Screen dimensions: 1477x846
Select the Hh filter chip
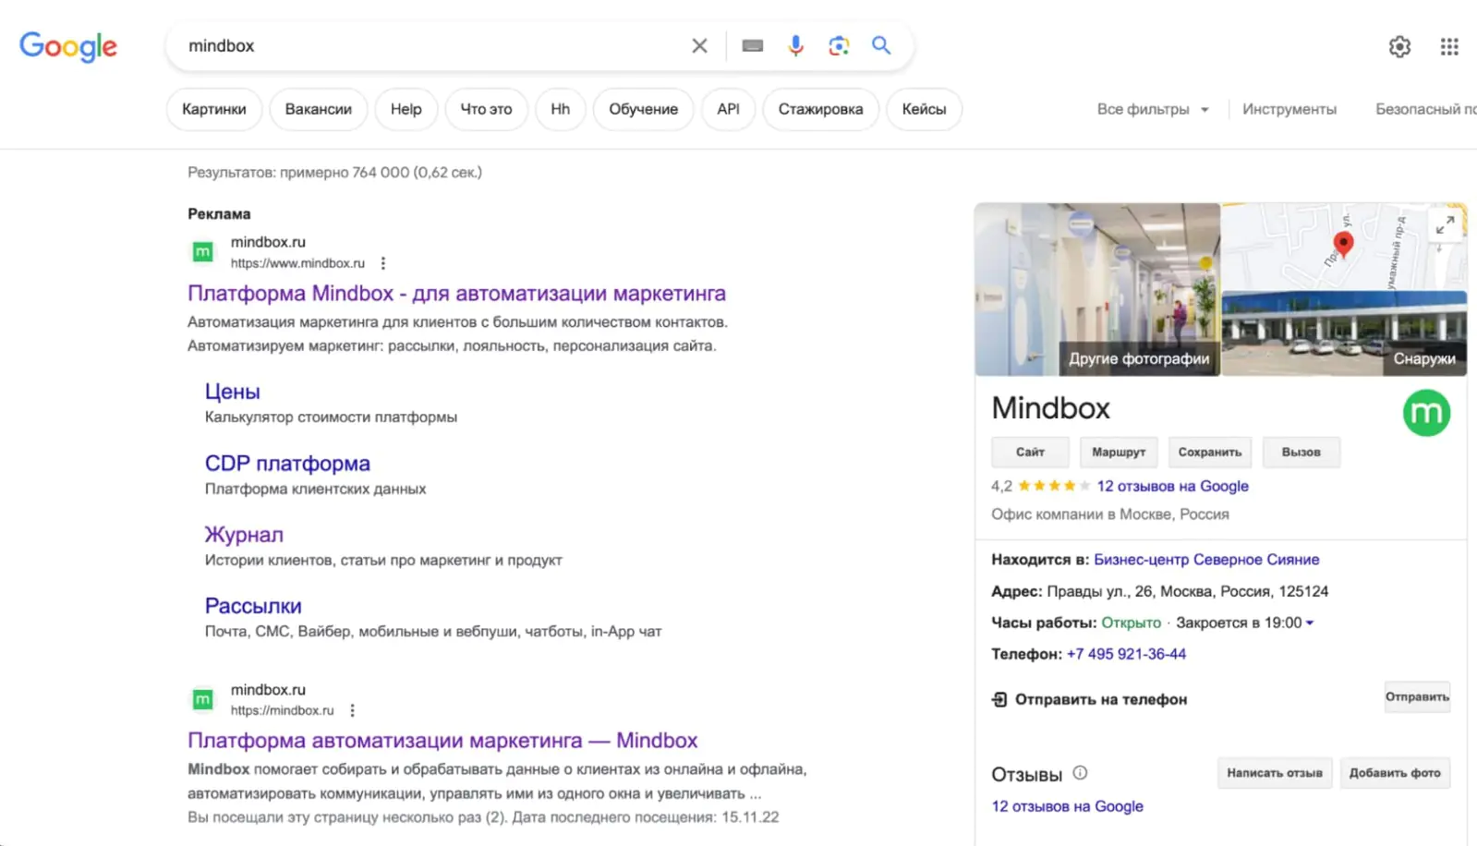(x=560, y=109)
